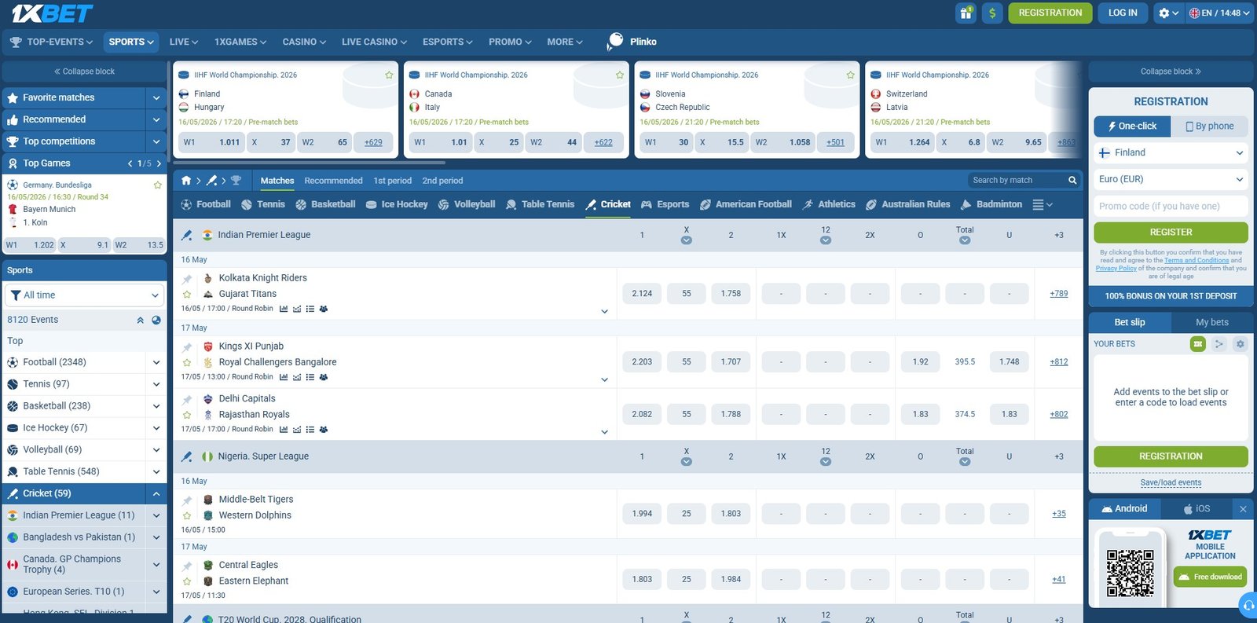Open the chat support bubble icon
The width and height of the screenshot is (1257, 623).
(x=1248, y=606)
